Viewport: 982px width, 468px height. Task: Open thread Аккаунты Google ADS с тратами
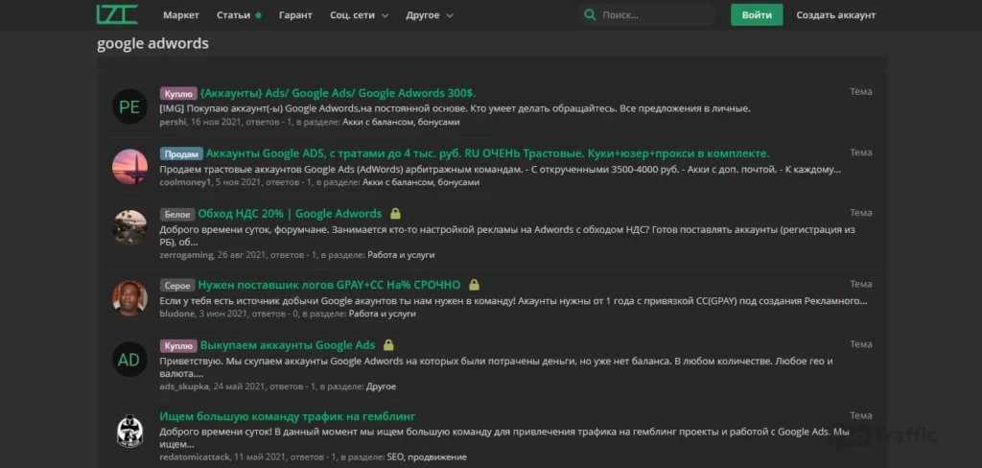(488, 153)
